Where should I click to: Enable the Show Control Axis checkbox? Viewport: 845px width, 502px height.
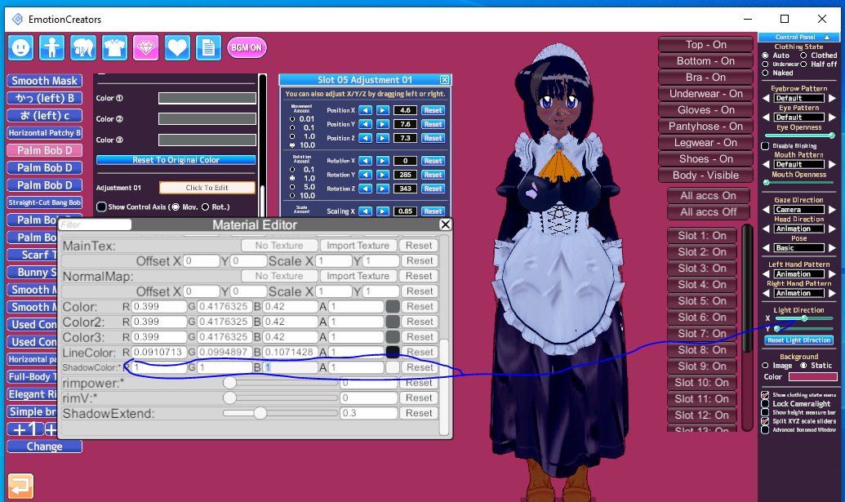[102, 207]
